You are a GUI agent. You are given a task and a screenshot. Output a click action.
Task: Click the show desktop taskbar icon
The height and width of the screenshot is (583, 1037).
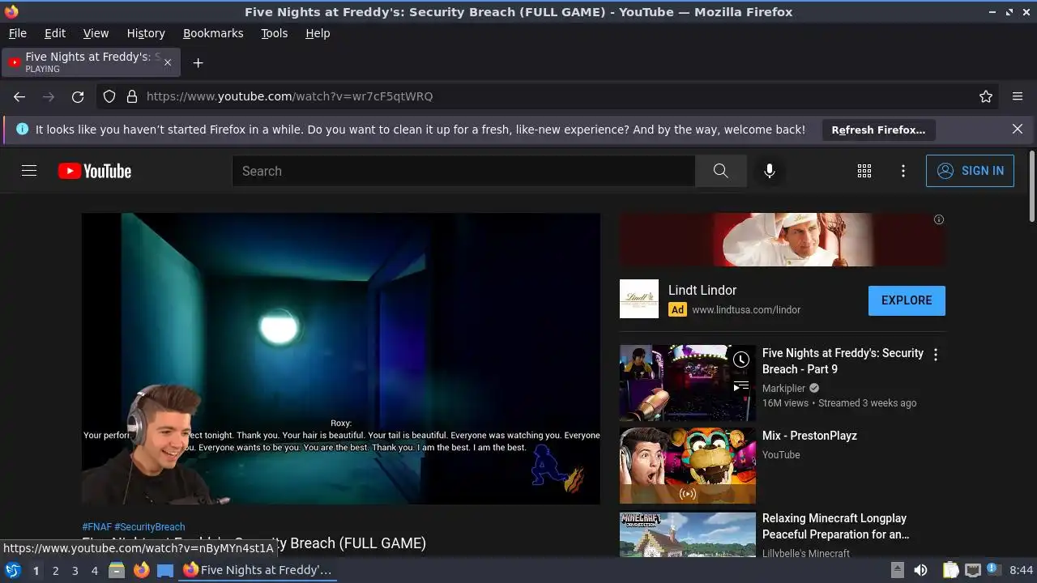click(x=165, y=570)
